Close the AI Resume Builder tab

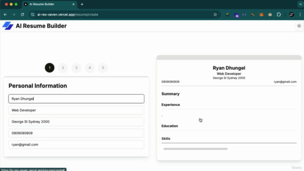click(x=74, y=4)
